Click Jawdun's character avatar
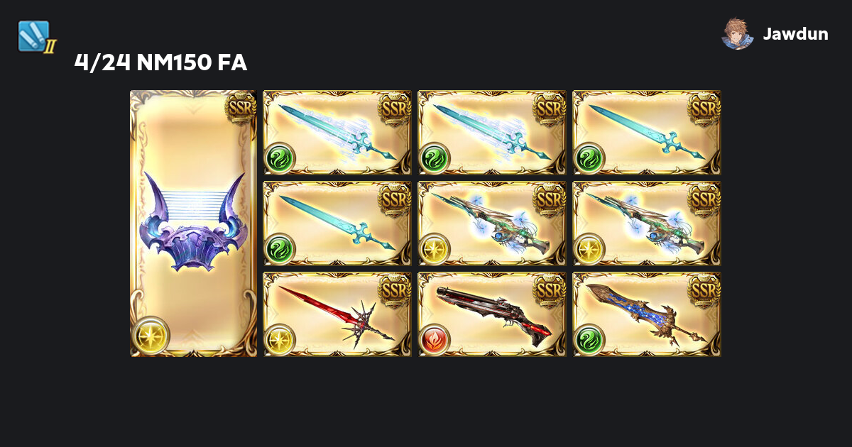Viewport: 852px width, 447px height. coord(738,33)
